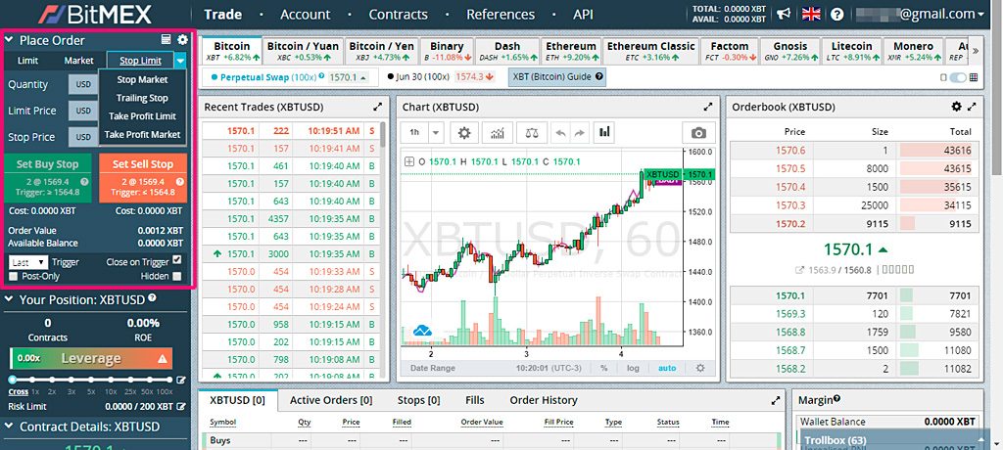The width and height of the screenshot is (1003, 450).
Task: Expand the Orderbook panel fullscreen
Action: 972,107
